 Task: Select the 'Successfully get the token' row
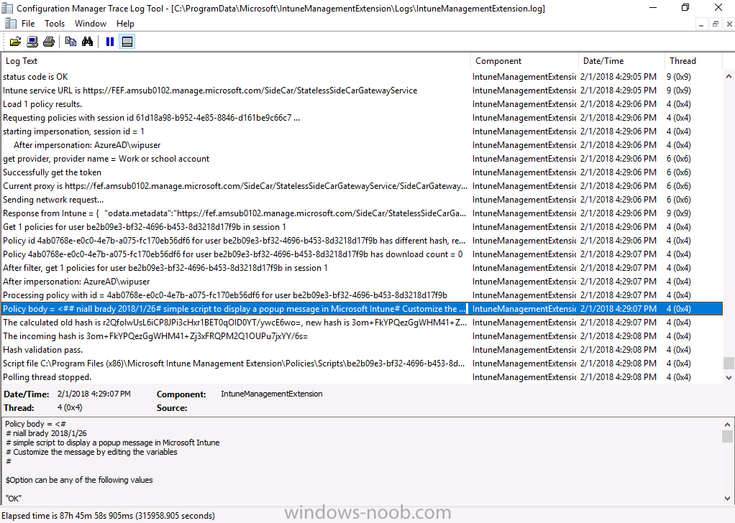pyautogui.click(x=362, y=172)
